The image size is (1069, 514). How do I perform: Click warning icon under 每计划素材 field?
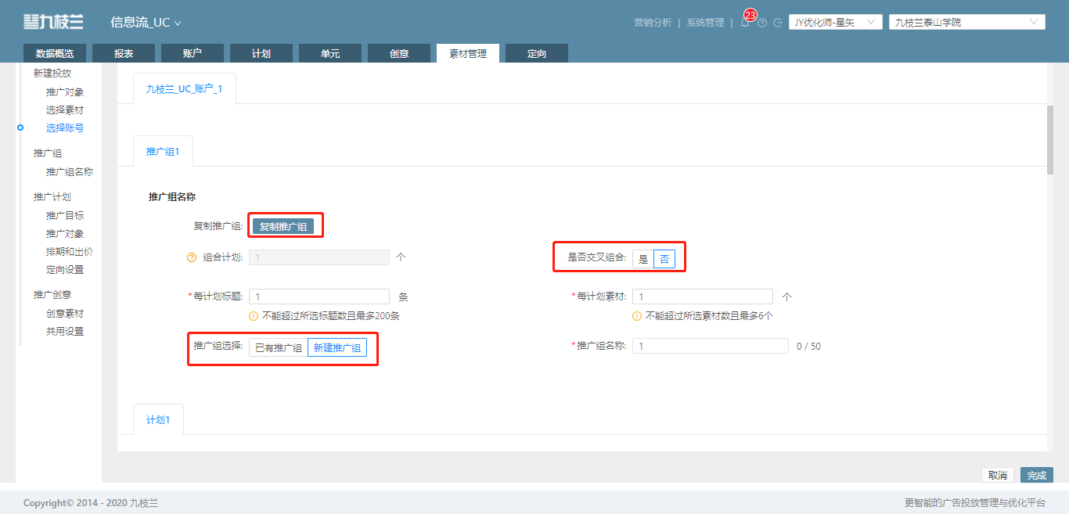[637, 316]
